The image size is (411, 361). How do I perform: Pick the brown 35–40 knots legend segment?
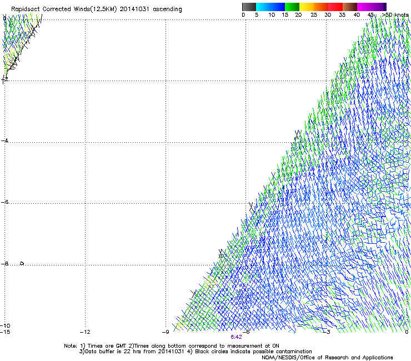pos(350,7)
